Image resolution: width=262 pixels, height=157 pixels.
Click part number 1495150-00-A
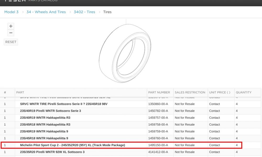(158, 145)
